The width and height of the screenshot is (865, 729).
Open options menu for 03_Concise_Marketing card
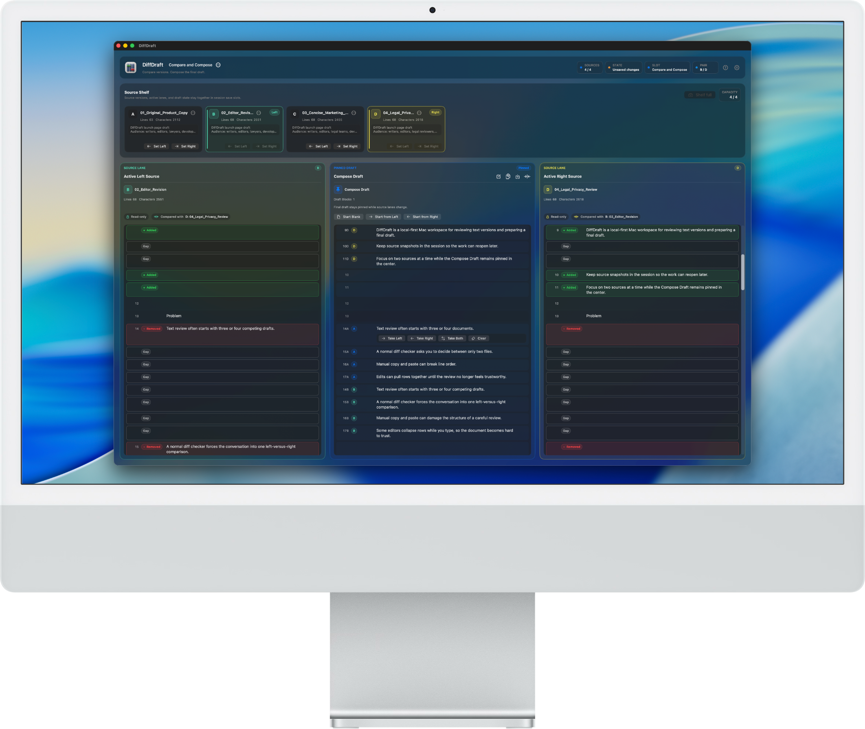point(353,113)
